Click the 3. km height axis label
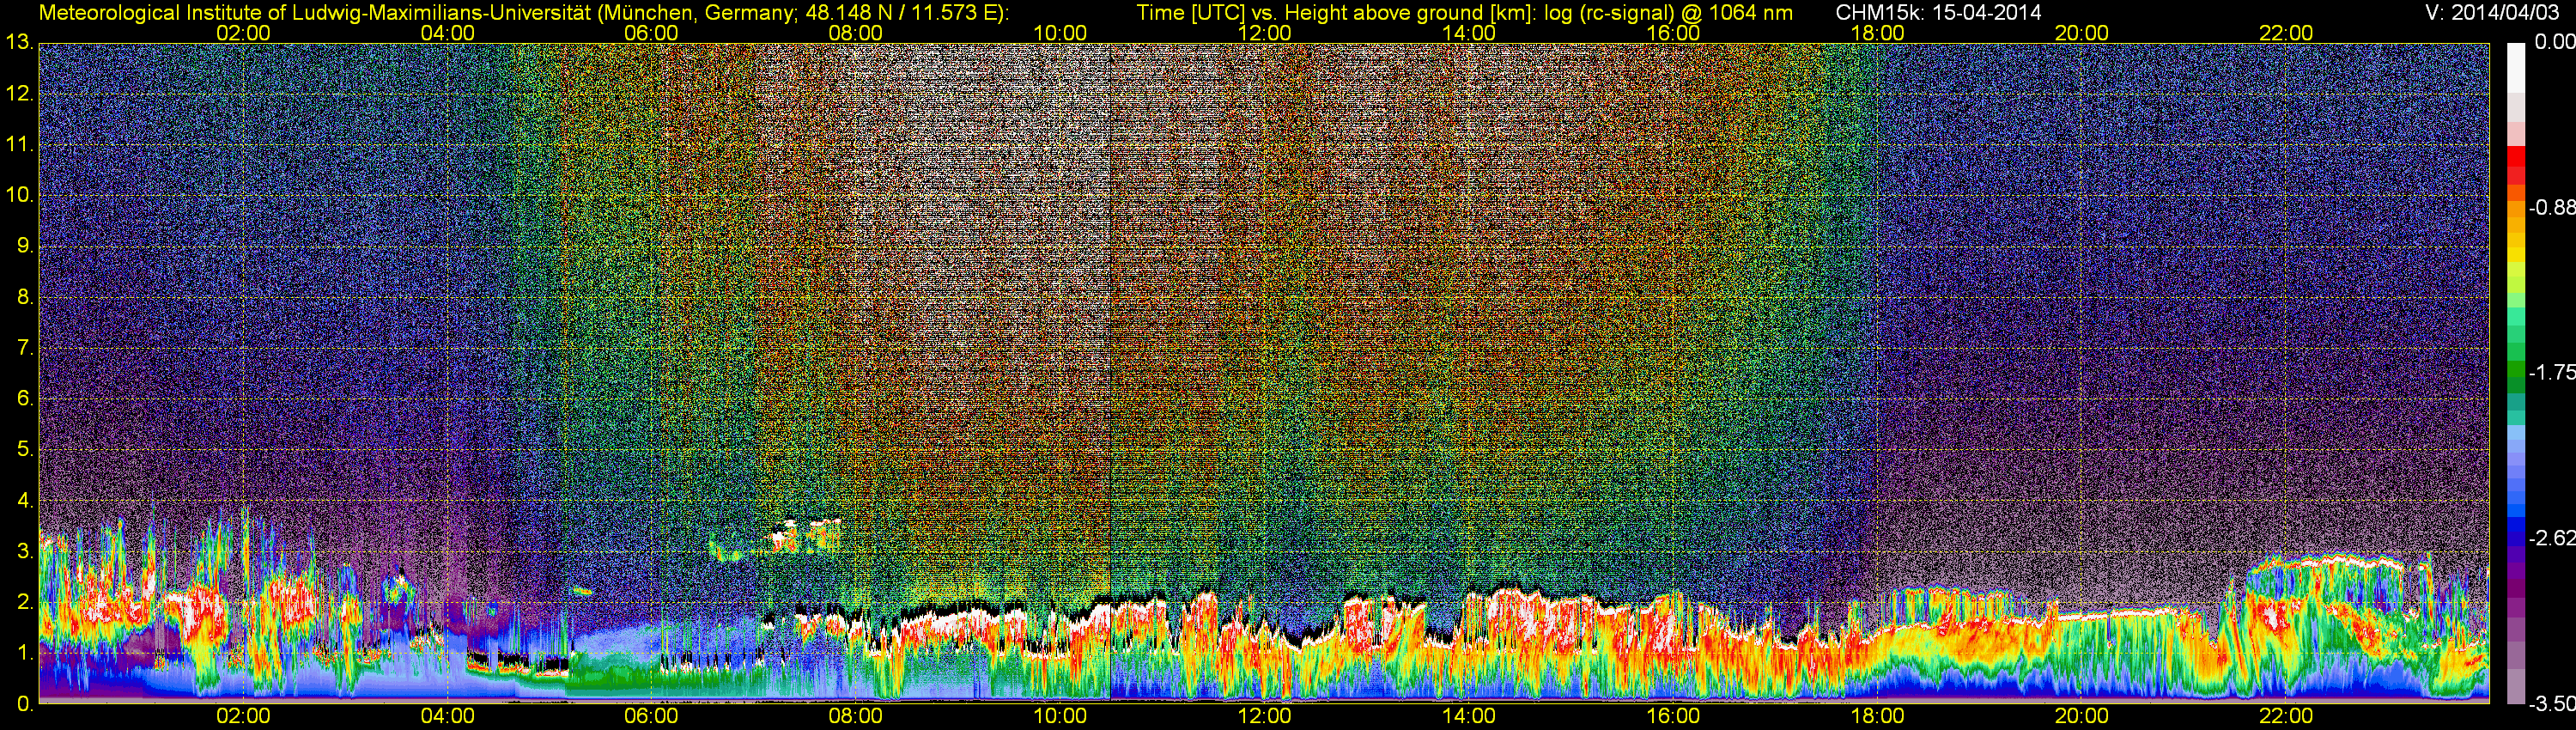This screenshot has height=730, width=2576. (26, 551)
